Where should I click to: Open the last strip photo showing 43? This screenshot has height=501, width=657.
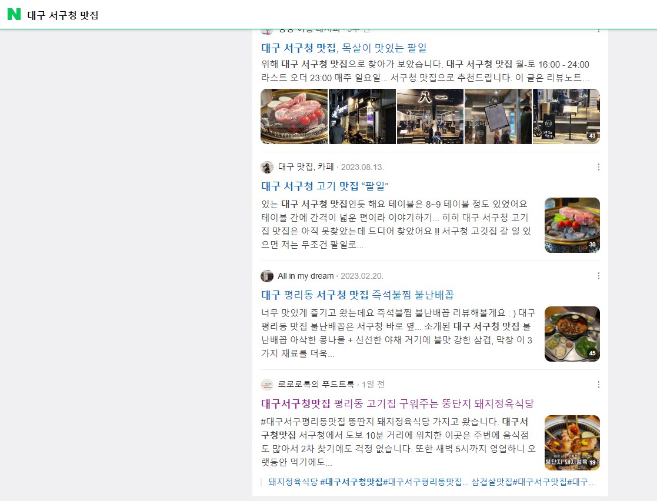[x=566, y=116]
